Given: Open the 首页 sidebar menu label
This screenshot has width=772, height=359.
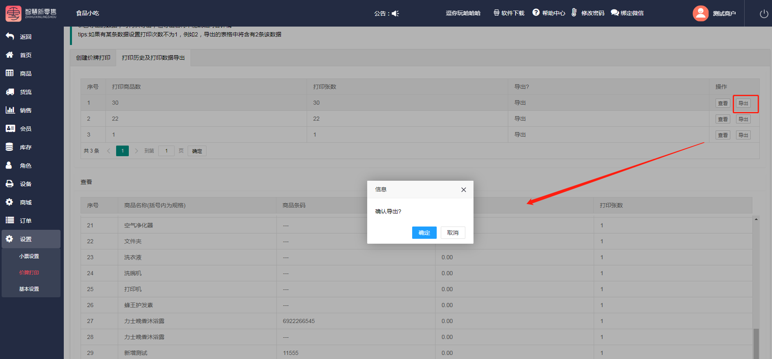Looking at the screenshot, I should pos(26,55).
